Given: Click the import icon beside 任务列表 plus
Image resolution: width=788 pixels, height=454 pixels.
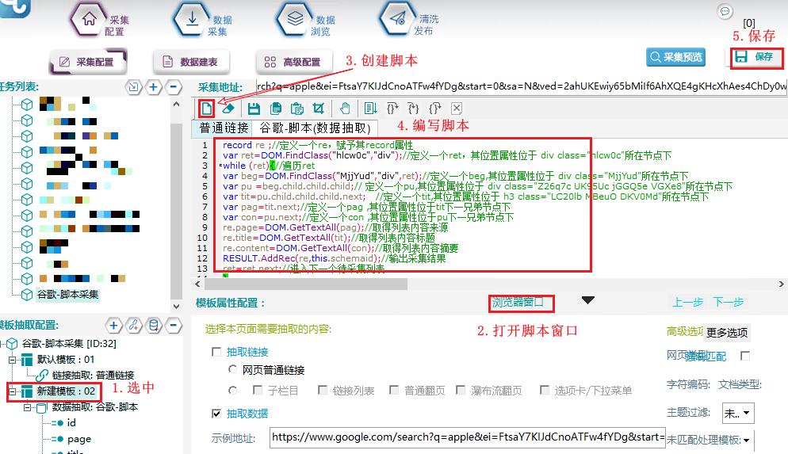Looking at the screenshot, I should pyautogui.click(x=133, y=87).
